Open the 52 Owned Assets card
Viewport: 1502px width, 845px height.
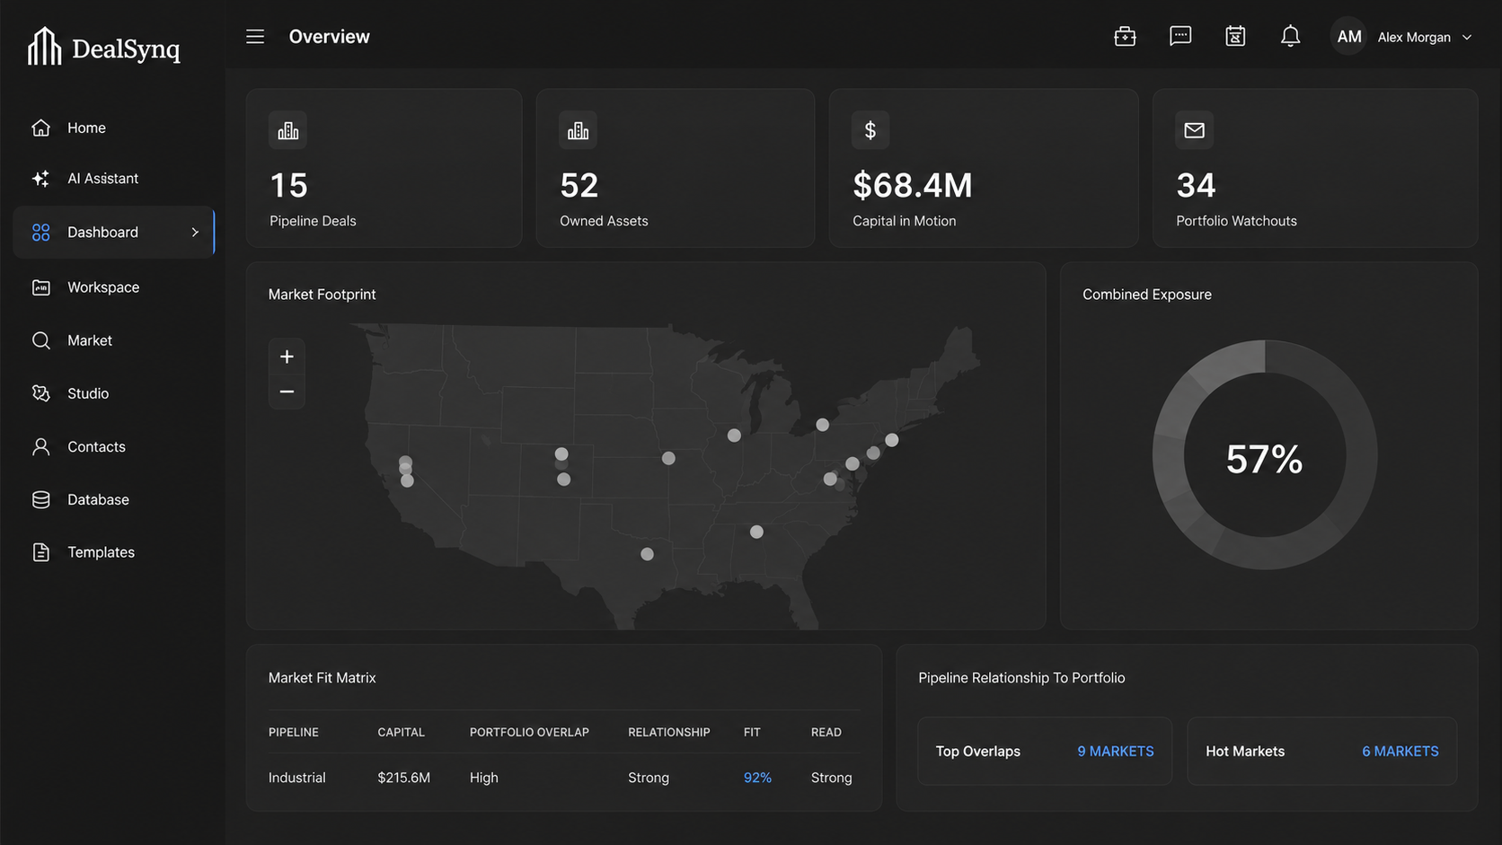coord(676,168)
